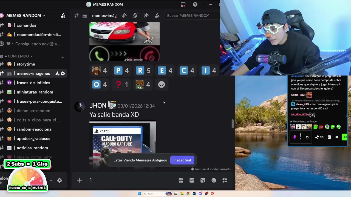351x197 pixels.
Task: Open the sticker picker
Action: [x=203, y=180]
